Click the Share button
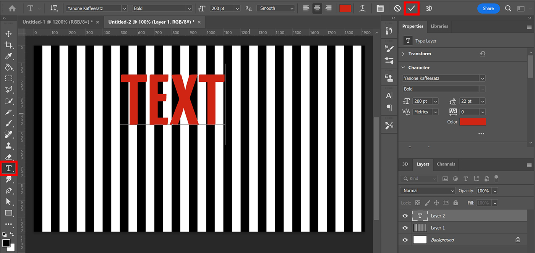 pos(488,8)
